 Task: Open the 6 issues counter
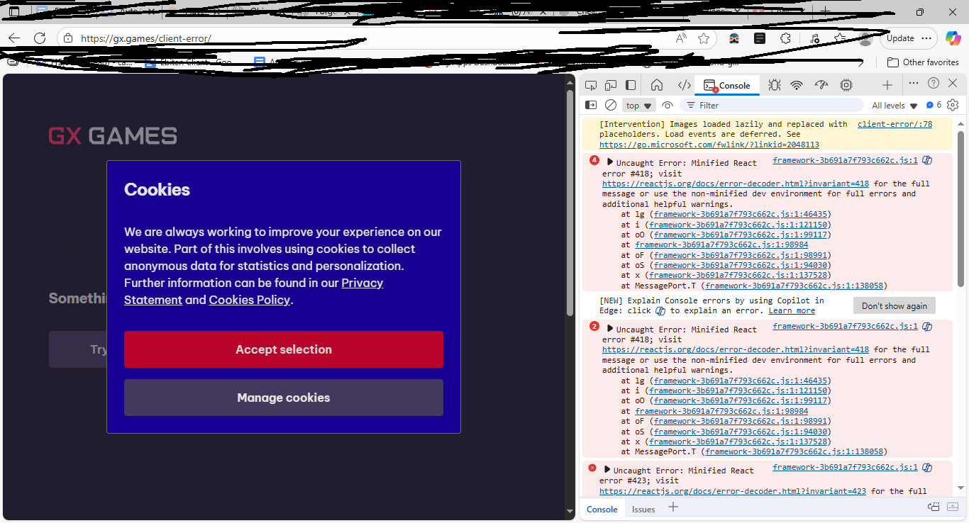point(934,105)
